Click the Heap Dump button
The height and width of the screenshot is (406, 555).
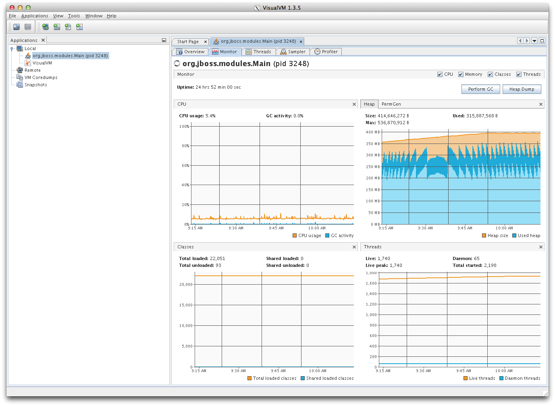pyautogui.click(x=522, y=89)
